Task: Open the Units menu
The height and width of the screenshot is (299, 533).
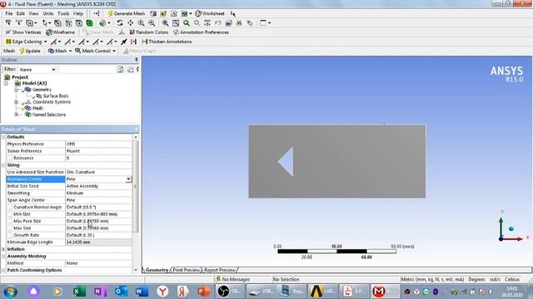Action: 48,13
